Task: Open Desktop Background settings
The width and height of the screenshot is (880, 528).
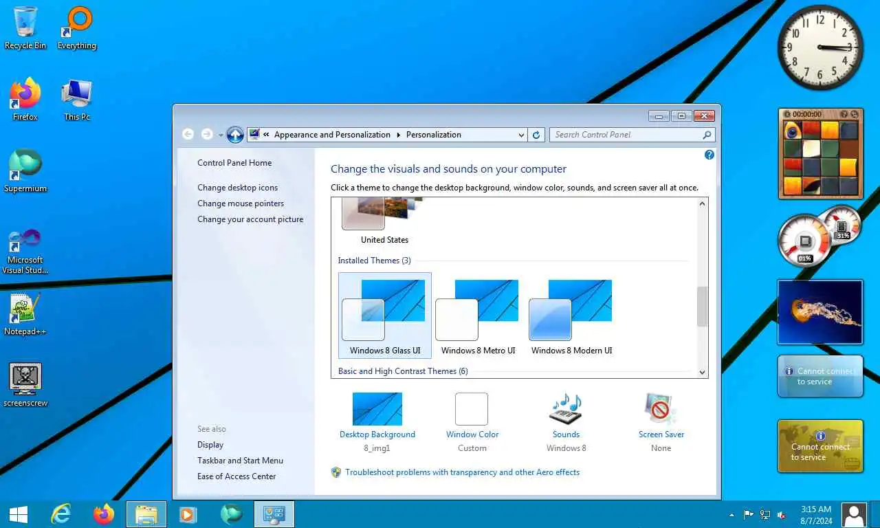Action: [x=377, y=421]
